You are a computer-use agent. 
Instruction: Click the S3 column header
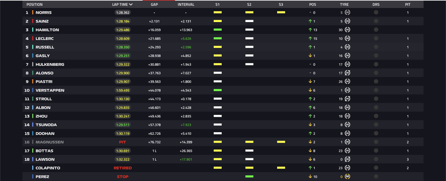click(281, 4)
